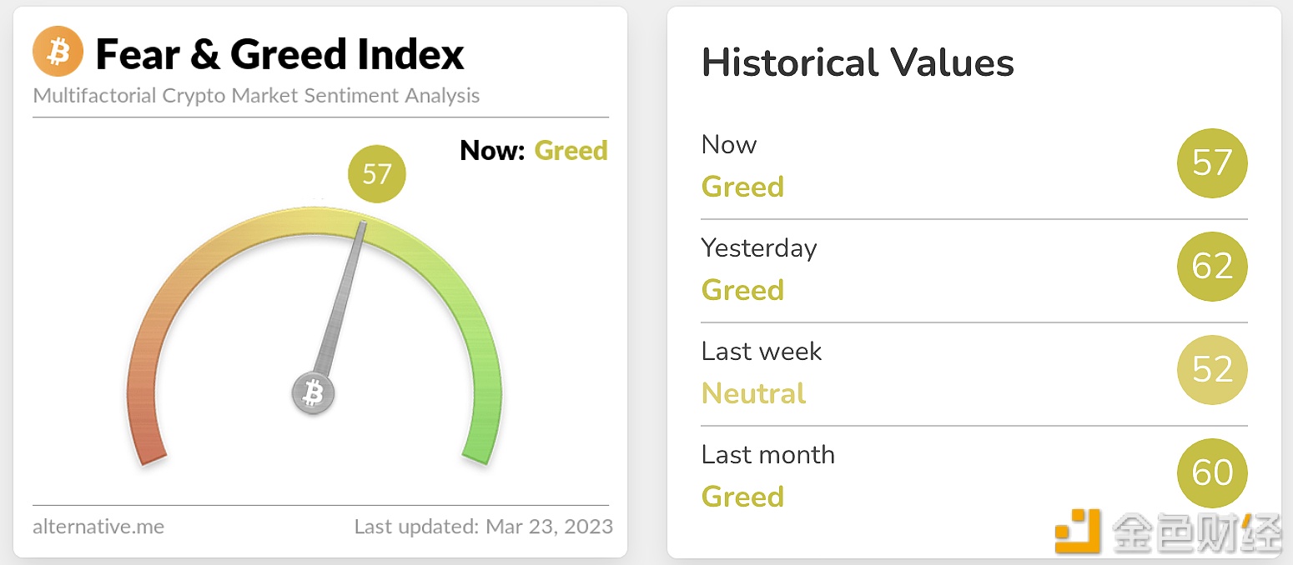1293x565 pixels.
Task: Click the alternative.me source link
Action: (98, 527)
